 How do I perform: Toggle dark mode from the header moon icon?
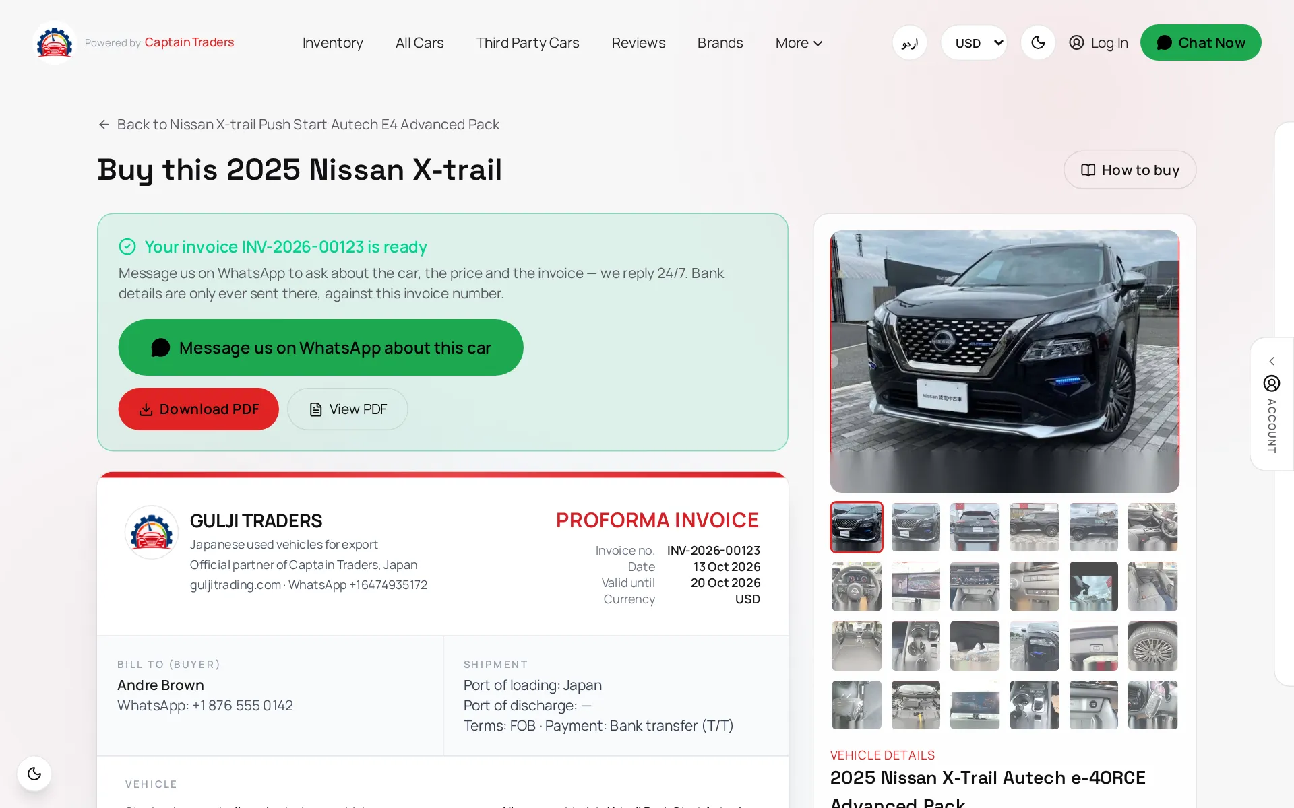(1038, 43)
